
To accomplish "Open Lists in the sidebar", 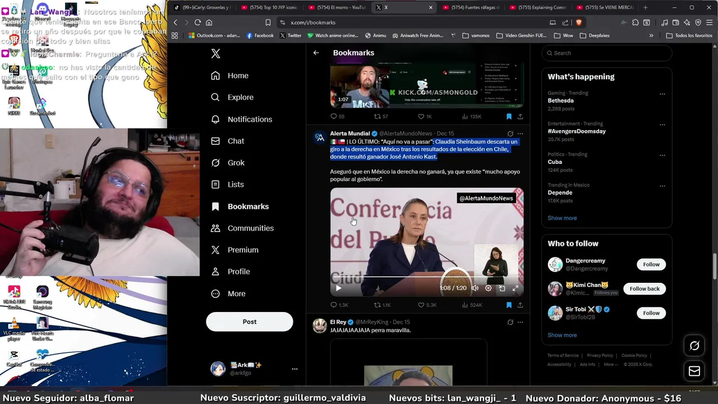I will click(228, 184).
